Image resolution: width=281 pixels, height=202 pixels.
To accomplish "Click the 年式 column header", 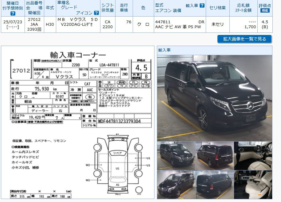I will 50,8.
